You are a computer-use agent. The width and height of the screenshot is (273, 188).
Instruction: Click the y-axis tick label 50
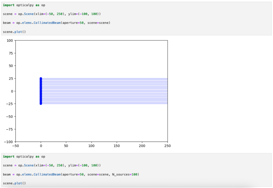10,66
